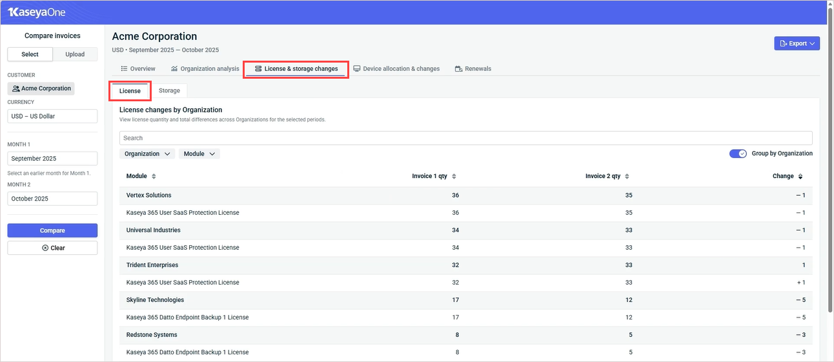Open the Renewals tab

coord(473,68)
